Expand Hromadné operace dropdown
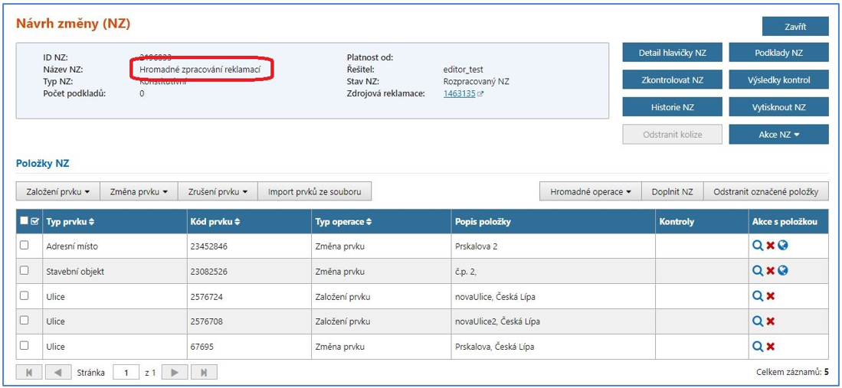Image resolution: width=842 pixels, height=388 pixels. click(590, 191)
